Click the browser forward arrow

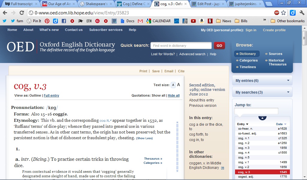[x=13, y=13]
